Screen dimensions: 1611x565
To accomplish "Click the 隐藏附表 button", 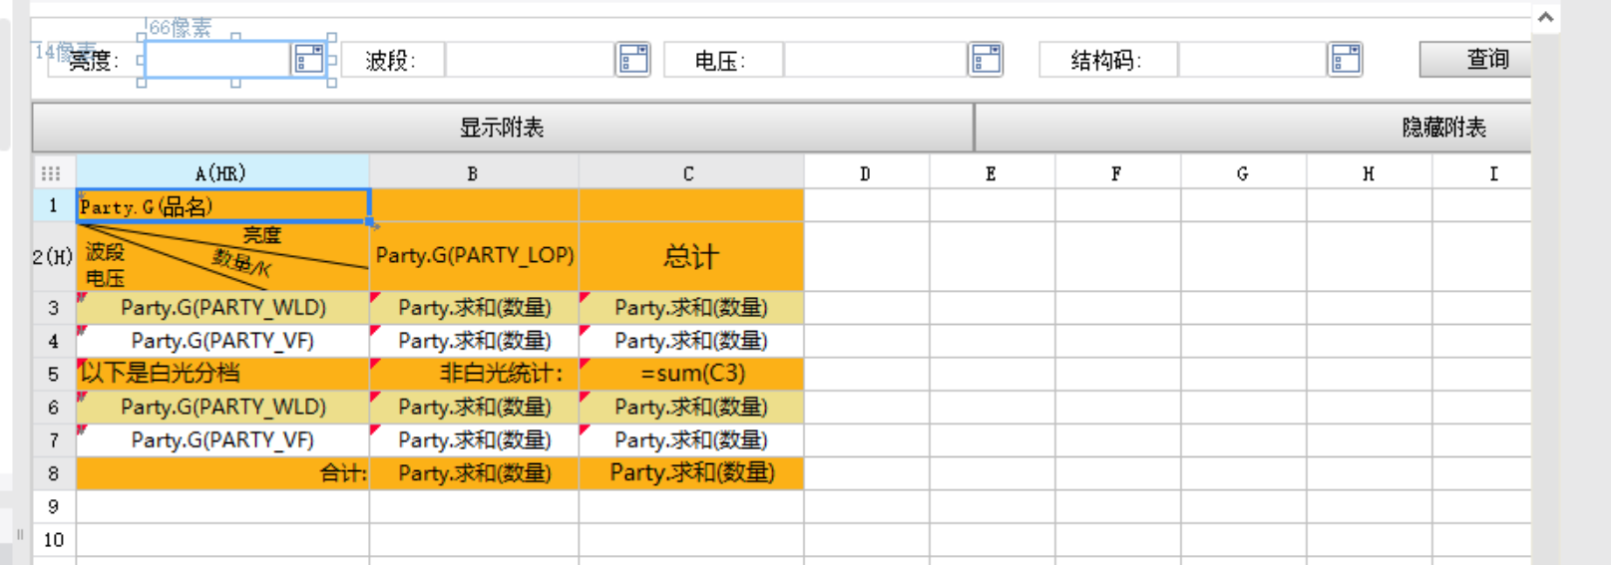I will click(x=1253, y=128).
